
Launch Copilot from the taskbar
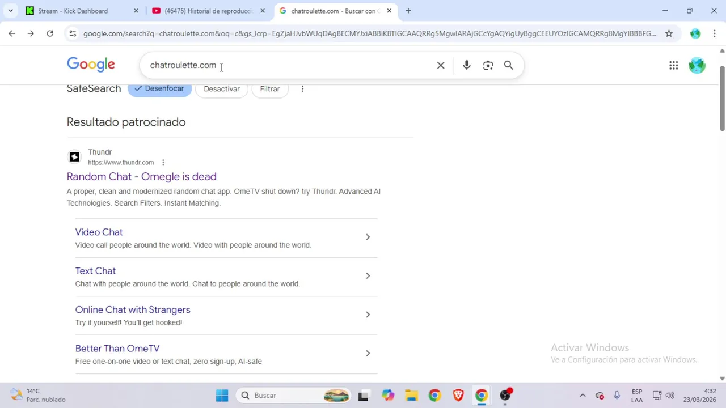coord(387,396)
